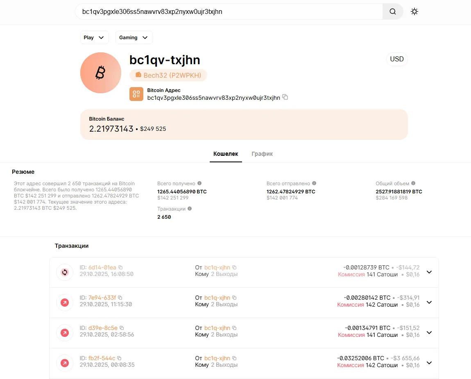Copy transaction ID 6d14-01ea
The image size is (471, 379).
click(x=120, y=267)
